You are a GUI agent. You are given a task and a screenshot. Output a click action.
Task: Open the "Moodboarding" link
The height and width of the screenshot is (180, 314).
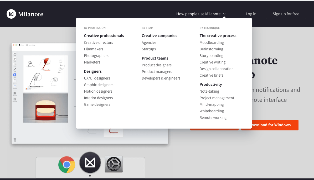point(212,42)
